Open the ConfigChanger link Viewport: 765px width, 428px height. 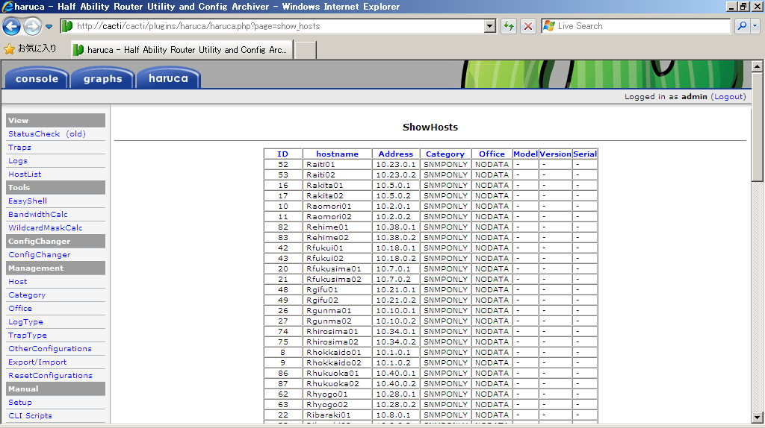pyautogui.click(x=40, y=255)
